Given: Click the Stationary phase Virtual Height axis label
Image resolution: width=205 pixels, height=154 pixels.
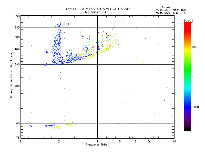Looking at the screenshot, I should [11, 77].
